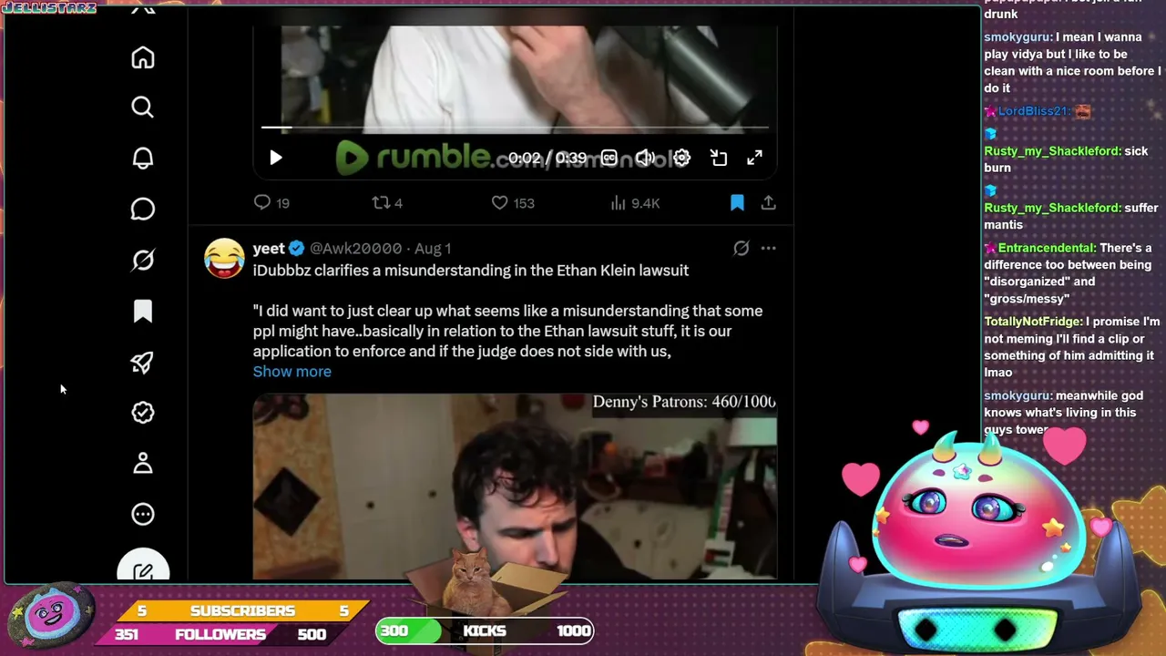1166x656 pixels.
Task: Open the three-dot menu on yeet's post
Action: pyautogui.click(x=769, y=248)
